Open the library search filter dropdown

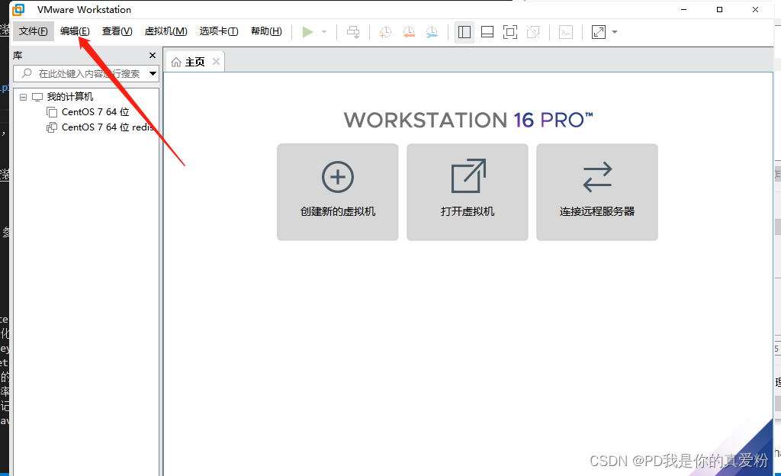point(153,74)
